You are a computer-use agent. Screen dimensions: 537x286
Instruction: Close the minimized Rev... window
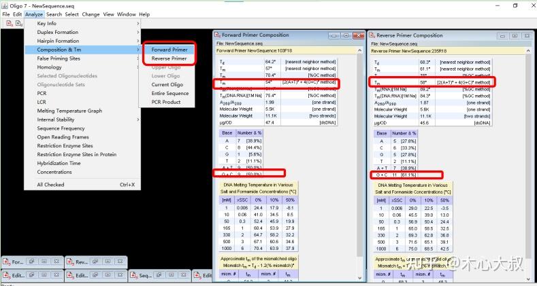click(120, 262)
